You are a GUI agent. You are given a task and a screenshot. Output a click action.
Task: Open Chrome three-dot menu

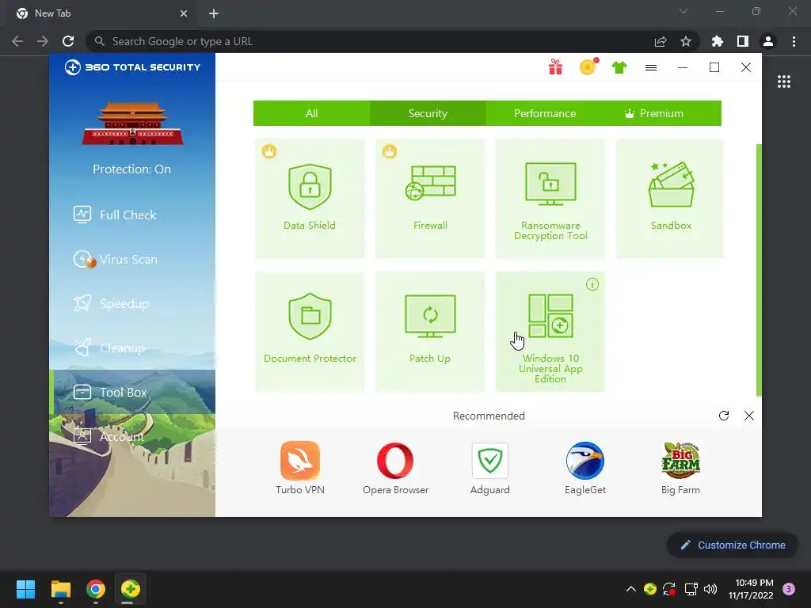tap(794, 41)
